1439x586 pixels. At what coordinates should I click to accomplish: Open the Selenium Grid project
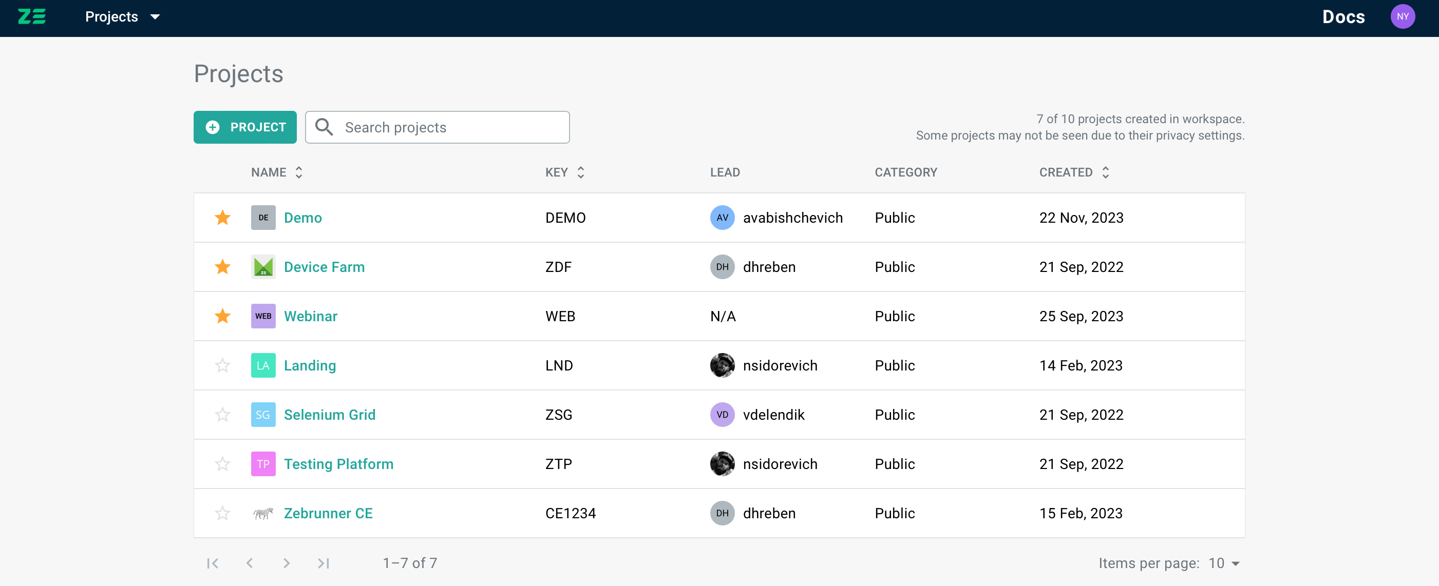point(330,415)
